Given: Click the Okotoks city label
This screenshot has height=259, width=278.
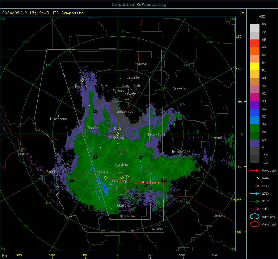Looking at the screenshot, I should click(x=124, y=205).
